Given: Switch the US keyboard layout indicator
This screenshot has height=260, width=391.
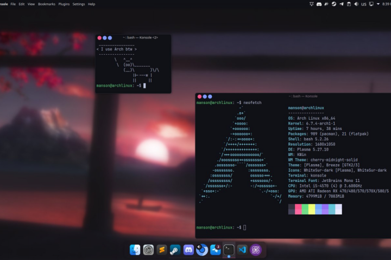Looking at the screenshot, I should [364, 4].
